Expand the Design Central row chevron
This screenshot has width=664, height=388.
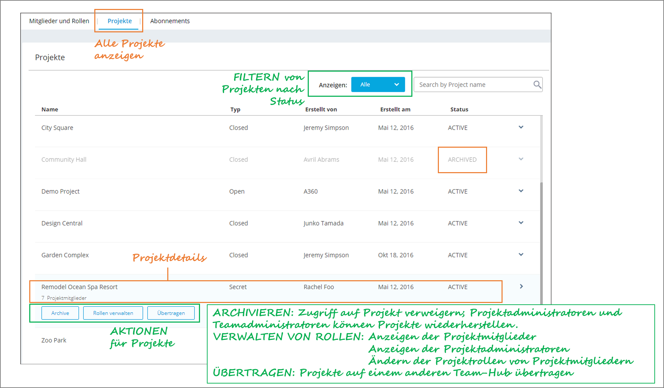tap(521, 223)
